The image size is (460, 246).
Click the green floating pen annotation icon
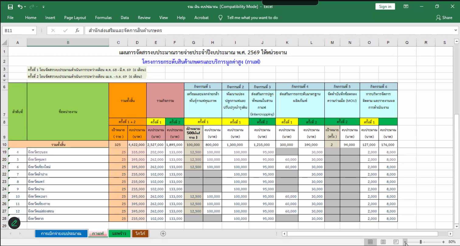tap(14, 223)
